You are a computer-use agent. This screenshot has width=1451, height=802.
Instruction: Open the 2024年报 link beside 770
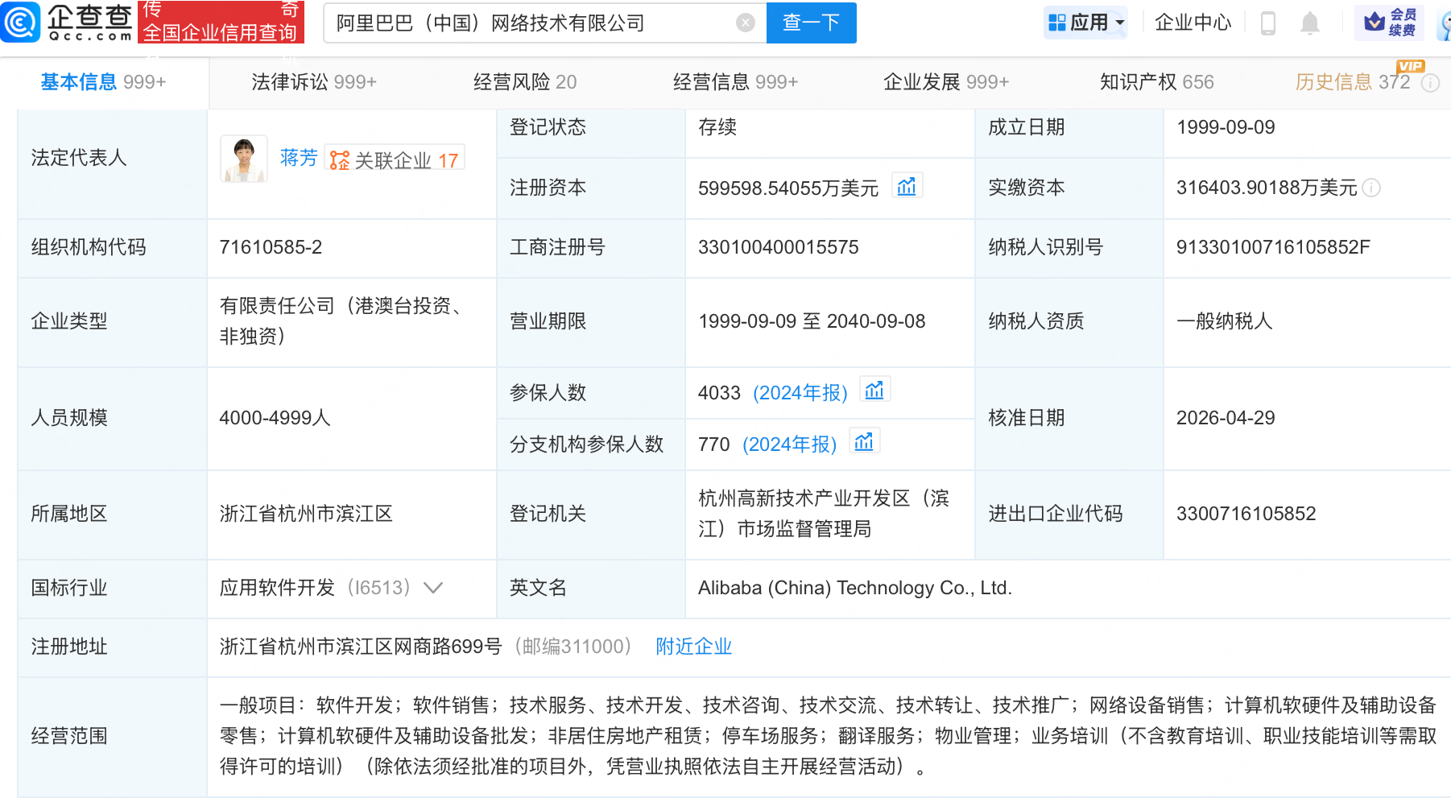click(x=790, y=444)
